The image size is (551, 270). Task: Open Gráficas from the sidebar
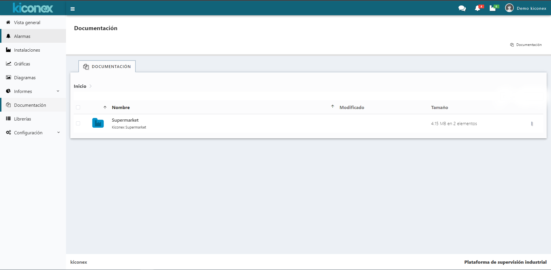coord(22,64)
